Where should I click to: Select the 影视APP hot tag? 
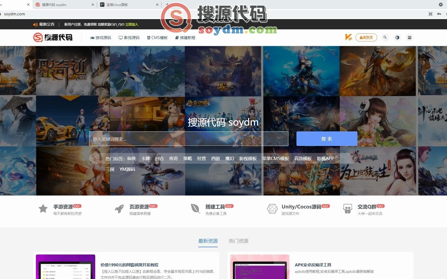click(325, 158)
